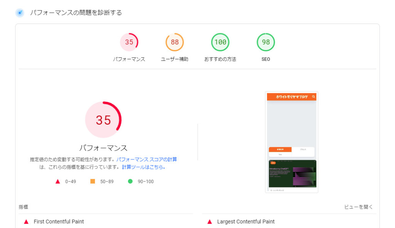Click the orange square 50–89 legend icon
395x228 pixels.
coord(93,181)
